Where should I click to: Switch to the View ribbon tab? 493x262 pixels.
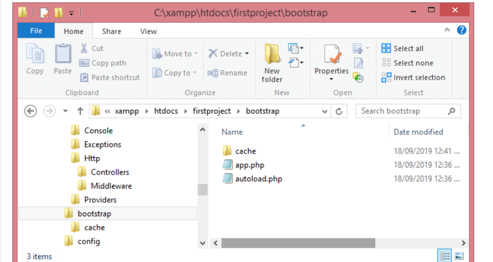pos(148,31)
